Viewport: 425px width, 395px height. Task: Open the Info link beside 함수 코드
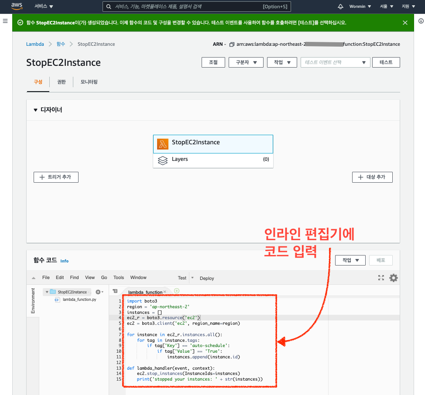click(65, 261)
